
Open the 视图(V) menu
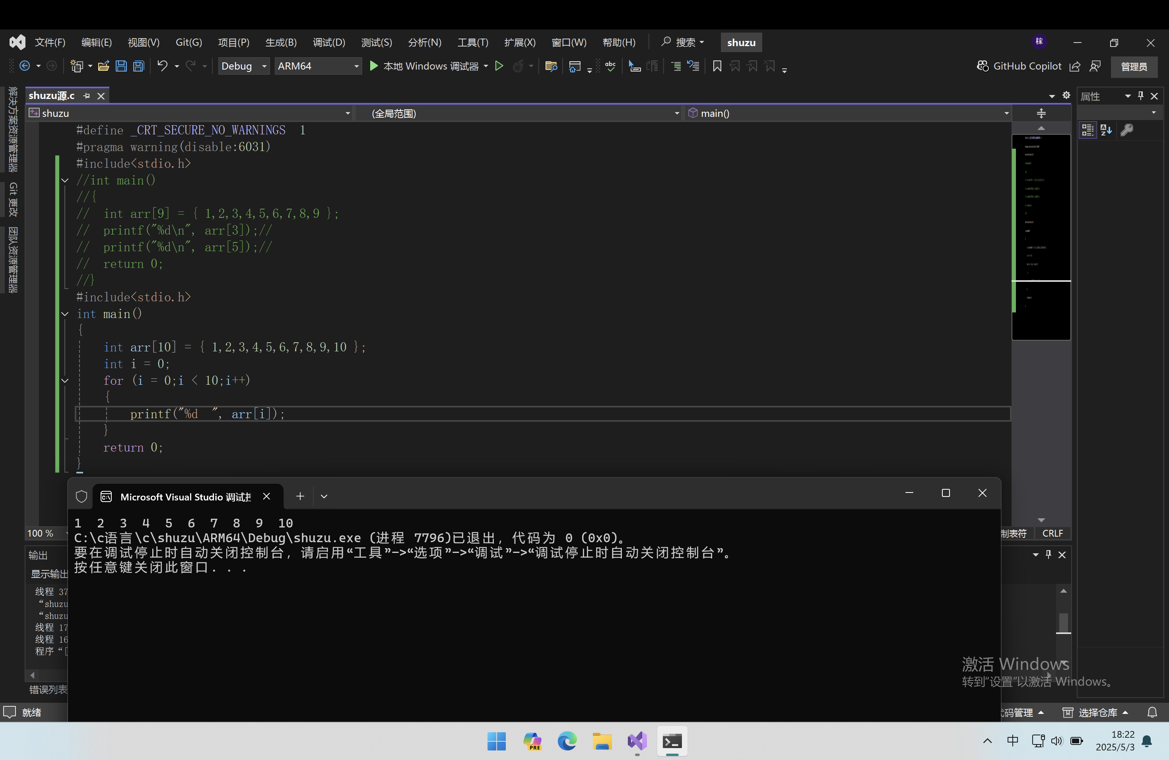pyautogui.click(x=144, y=42)
